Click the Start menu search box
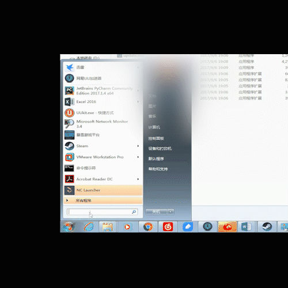The width and height of the screenshot is (288, 288). pos(103,212)
